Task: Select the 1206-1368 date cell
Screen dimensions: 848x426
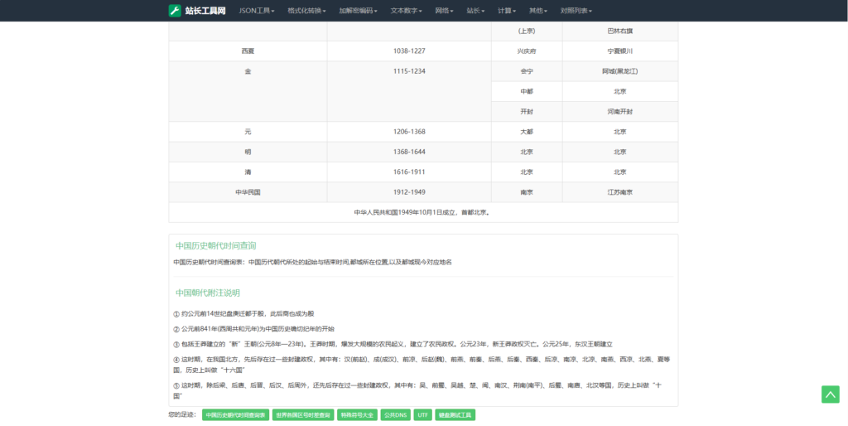Action: click(x=409, y=132)
